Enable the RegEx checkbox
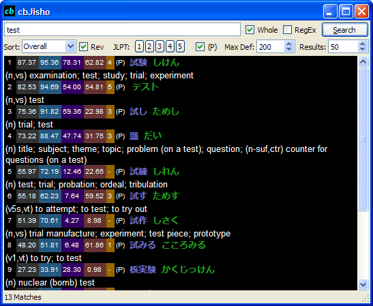Screen dimensions: 373x306 pyautogui.click(x=287, y=30)
